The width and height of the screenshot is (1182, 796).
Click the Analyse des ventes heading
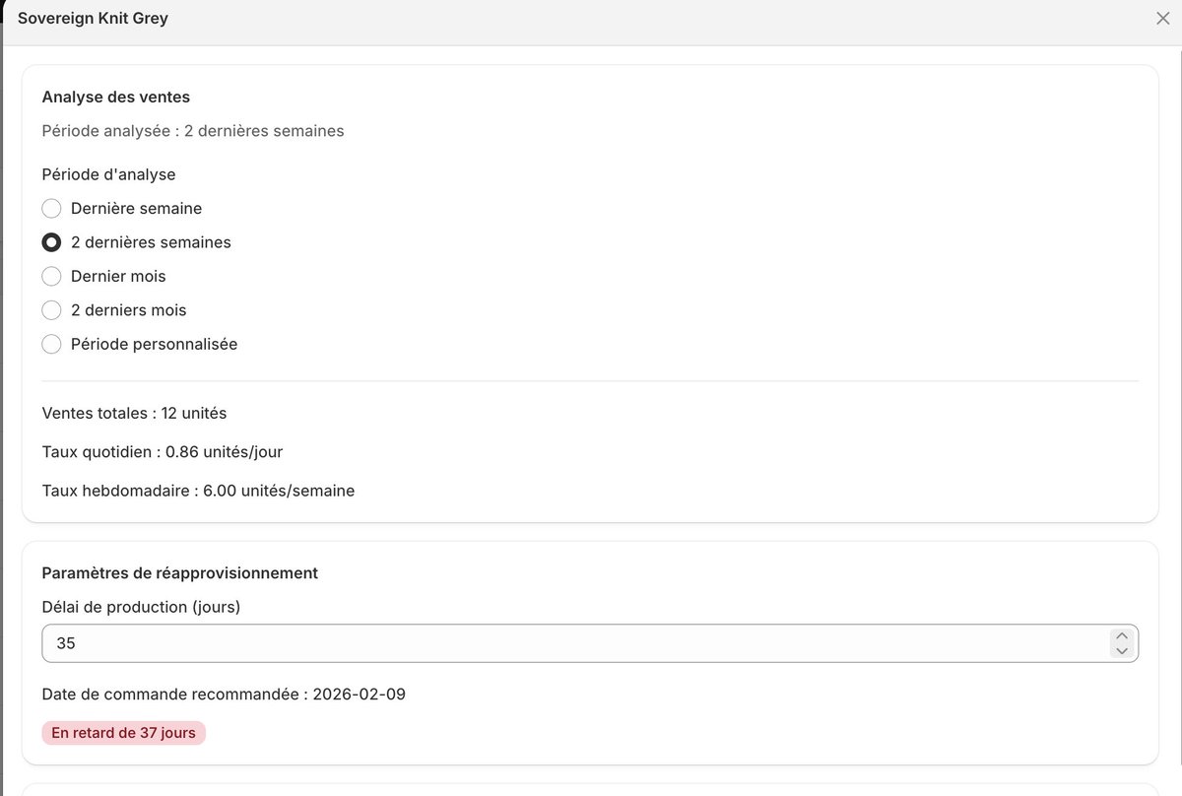coord(116,97)
